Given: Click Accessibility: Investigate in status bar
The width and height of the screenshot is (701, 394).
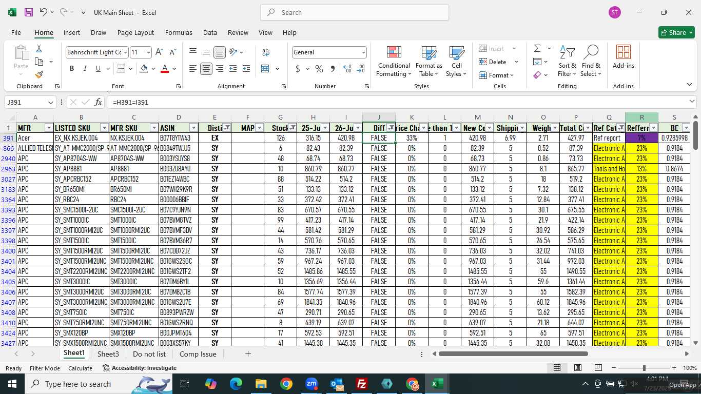Looking at the screenshot, I should tap(140, 368).
